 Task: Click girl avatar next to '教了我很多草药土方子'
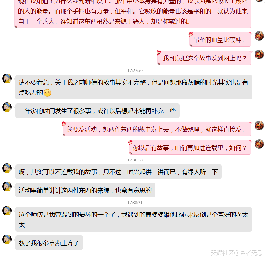tap(7, 239)
